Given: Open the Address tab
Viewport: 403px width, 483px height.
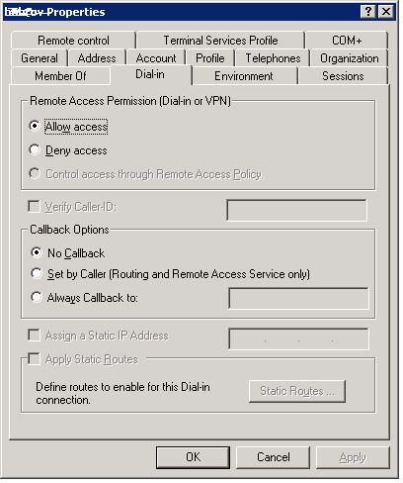Looking at the screenshot, I should pos(97,58).
